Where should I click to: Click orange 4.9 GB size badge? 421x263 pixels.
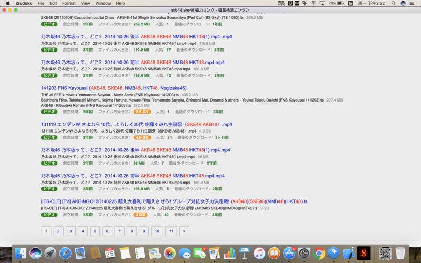[142, 137]
